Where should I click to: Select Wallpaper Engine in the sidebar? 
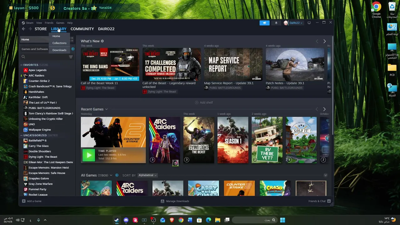40,130
